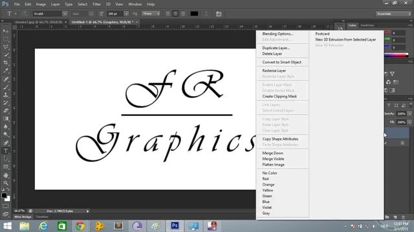Image resolution: width=414 pixels, height=232 pixels.
Task: Open the Layer menu
Action: (55, 5)
